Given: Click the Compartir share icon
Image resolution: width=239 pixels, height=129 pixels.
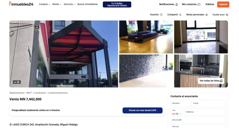Looking at the screenshot, I should 180,15.
